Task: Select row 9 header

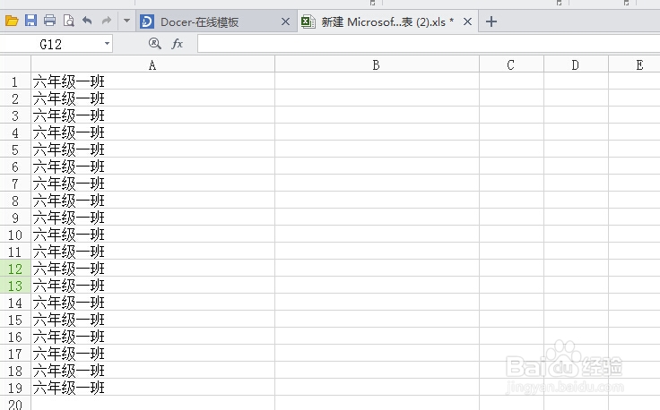Action: click(x=15, y=218)
